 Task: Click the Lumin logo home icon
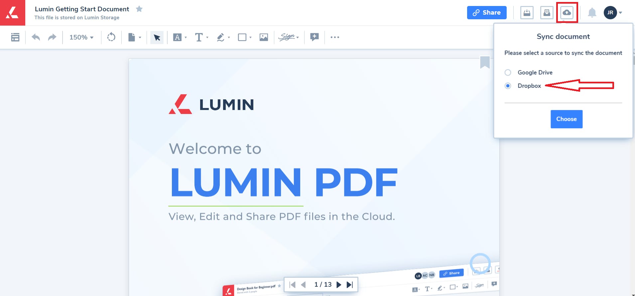point(12,13)
